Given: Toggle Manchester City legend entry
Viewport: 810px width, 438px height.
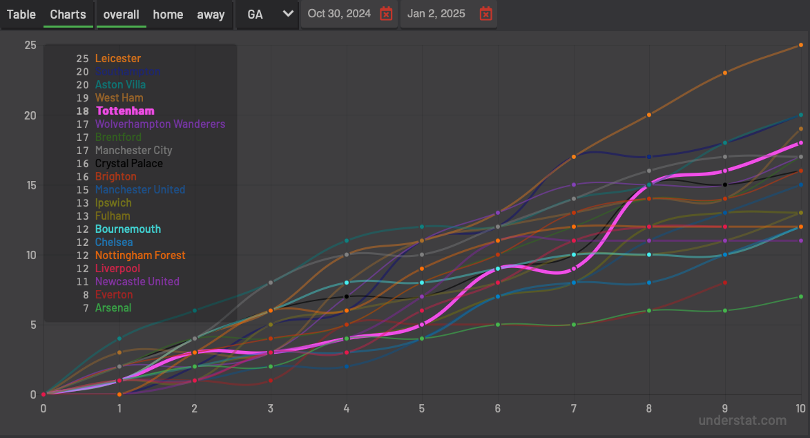Looking at the screenshot, I should coord(134,151).
